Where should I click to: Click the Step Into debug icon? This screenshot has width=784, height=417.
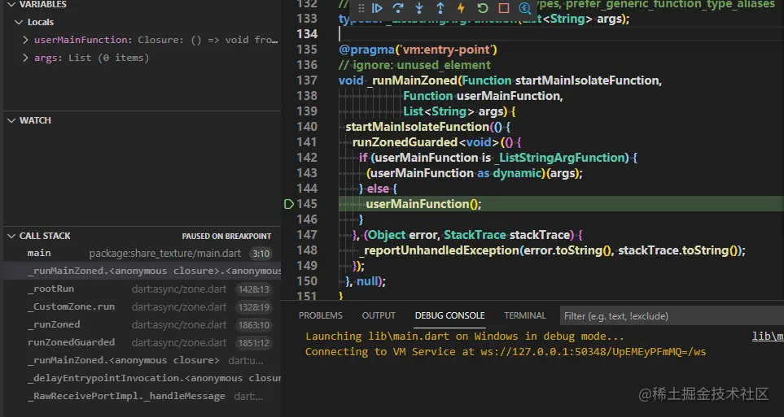pyautogui.click(x=419, y=8)
